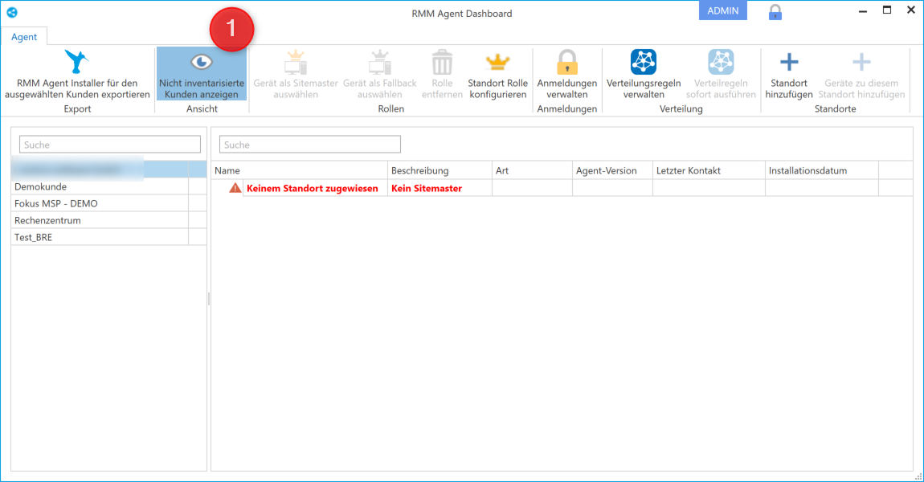Select row Keinem Standort zugewiesen
The height and width of the screenshot is (482, 924).
[x=562, y=188]
